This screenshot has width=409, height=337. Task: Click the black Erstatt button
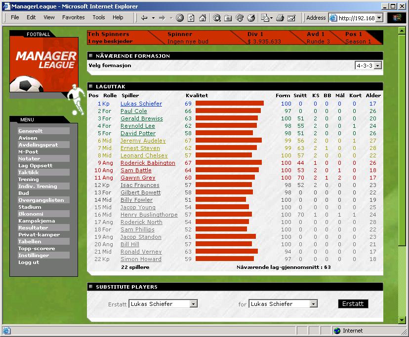(x=353, y=303)
